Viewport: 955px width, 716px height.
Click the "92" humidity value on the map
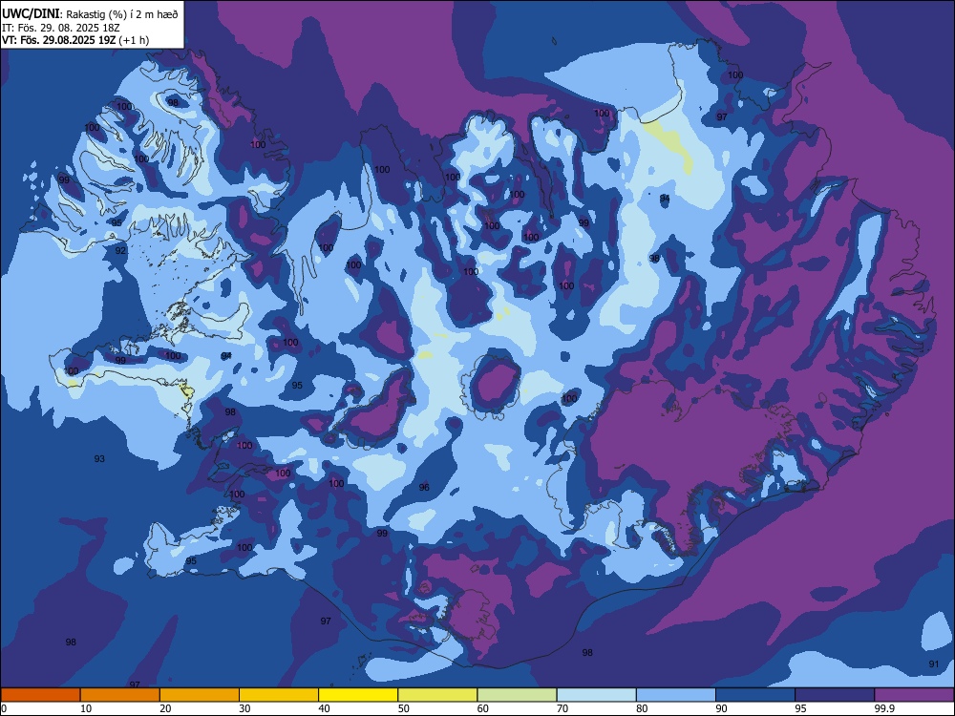click(x=120, y=250)
